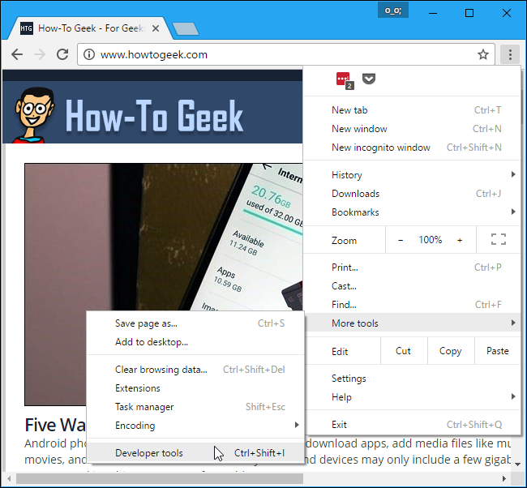Viewport: 527px width, 488px height.
Task: Open the History menu item
Action: 412,175
